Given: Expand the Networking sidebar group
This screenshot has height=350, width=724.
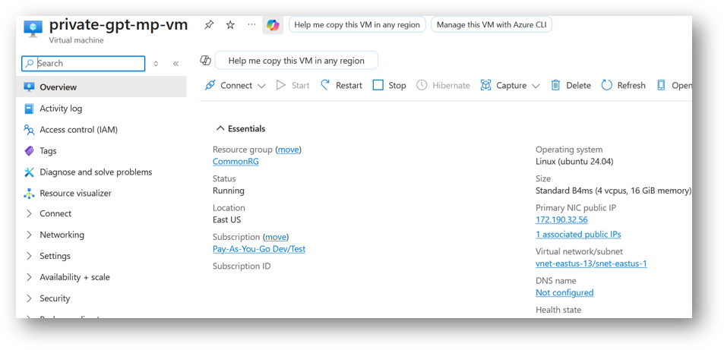Looking at the screenshot, I should pyautogui.click(x=62, y=235).
